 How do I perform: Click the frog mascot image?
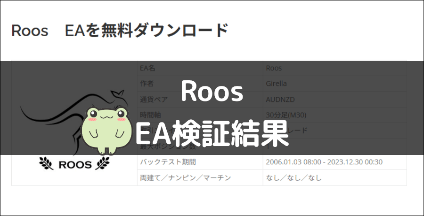(107, 131)
